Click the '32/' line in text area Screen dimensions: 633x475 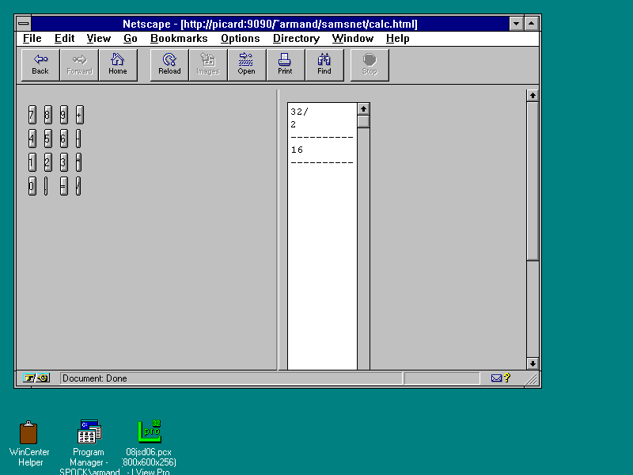click(x=299, y=112)
